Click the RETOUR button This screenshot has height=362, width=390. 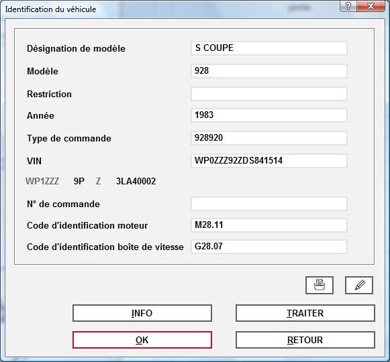point(305,340)
